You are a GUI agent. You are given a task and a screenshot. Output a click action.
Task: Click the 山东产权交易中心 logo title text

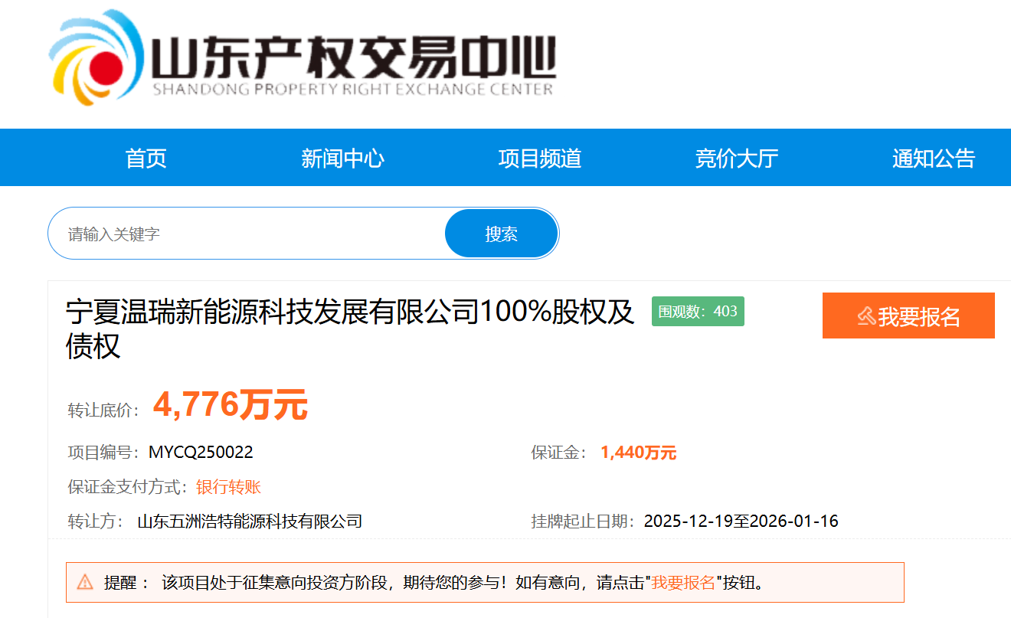[352, 57]
